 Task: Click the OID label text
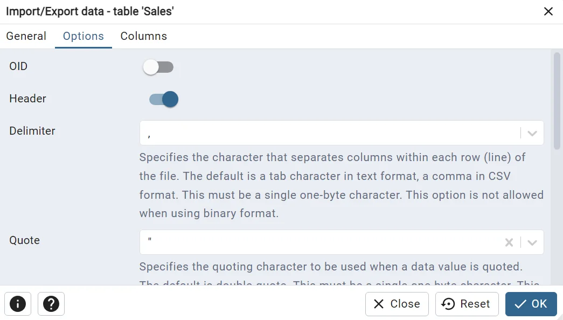tap(18, 66)
